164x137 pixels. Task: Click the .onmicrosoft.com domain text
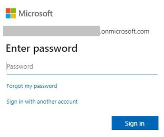[124, 32]
